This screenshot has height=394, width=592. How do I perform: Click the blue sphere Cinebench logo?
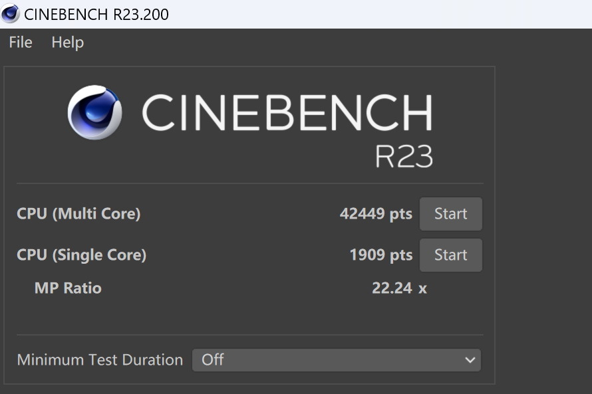(94, 112)
